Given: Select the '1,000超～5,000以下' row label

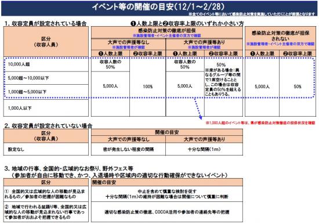Looking at the screenshot, I should pos(27,92).
